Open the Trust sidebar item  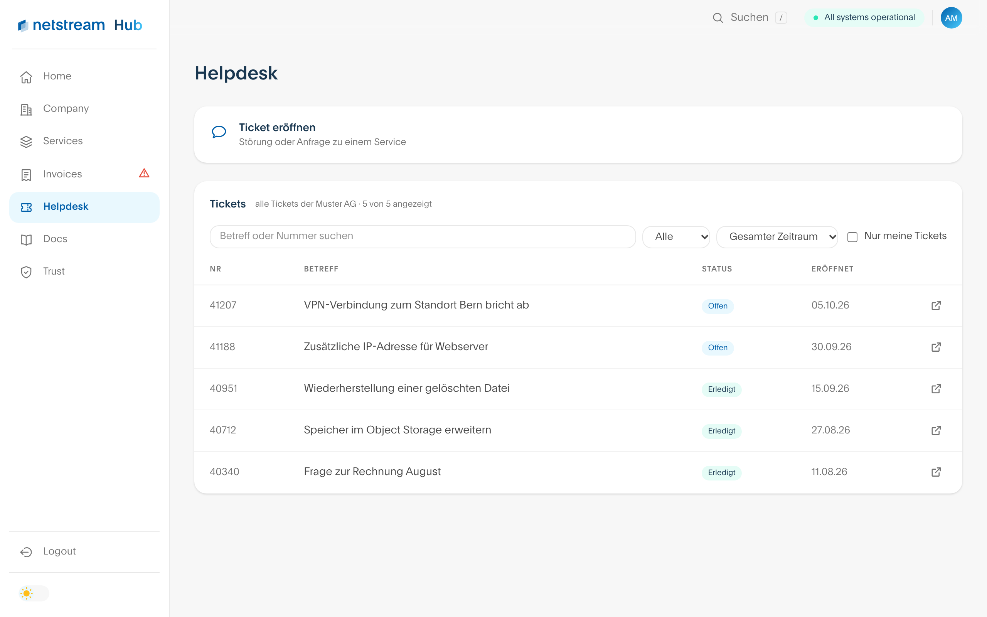[84, 271]
